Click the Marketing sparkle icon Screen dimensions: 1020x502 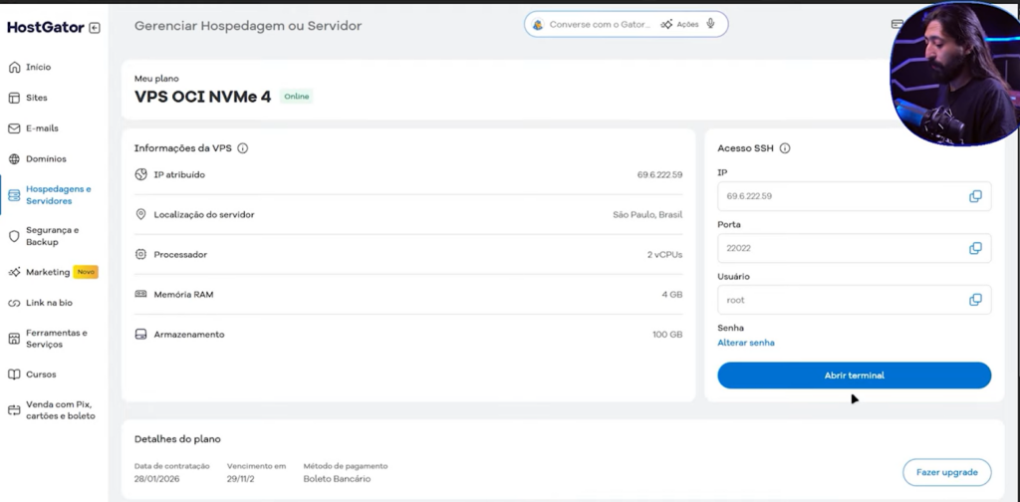click(14, 273)
